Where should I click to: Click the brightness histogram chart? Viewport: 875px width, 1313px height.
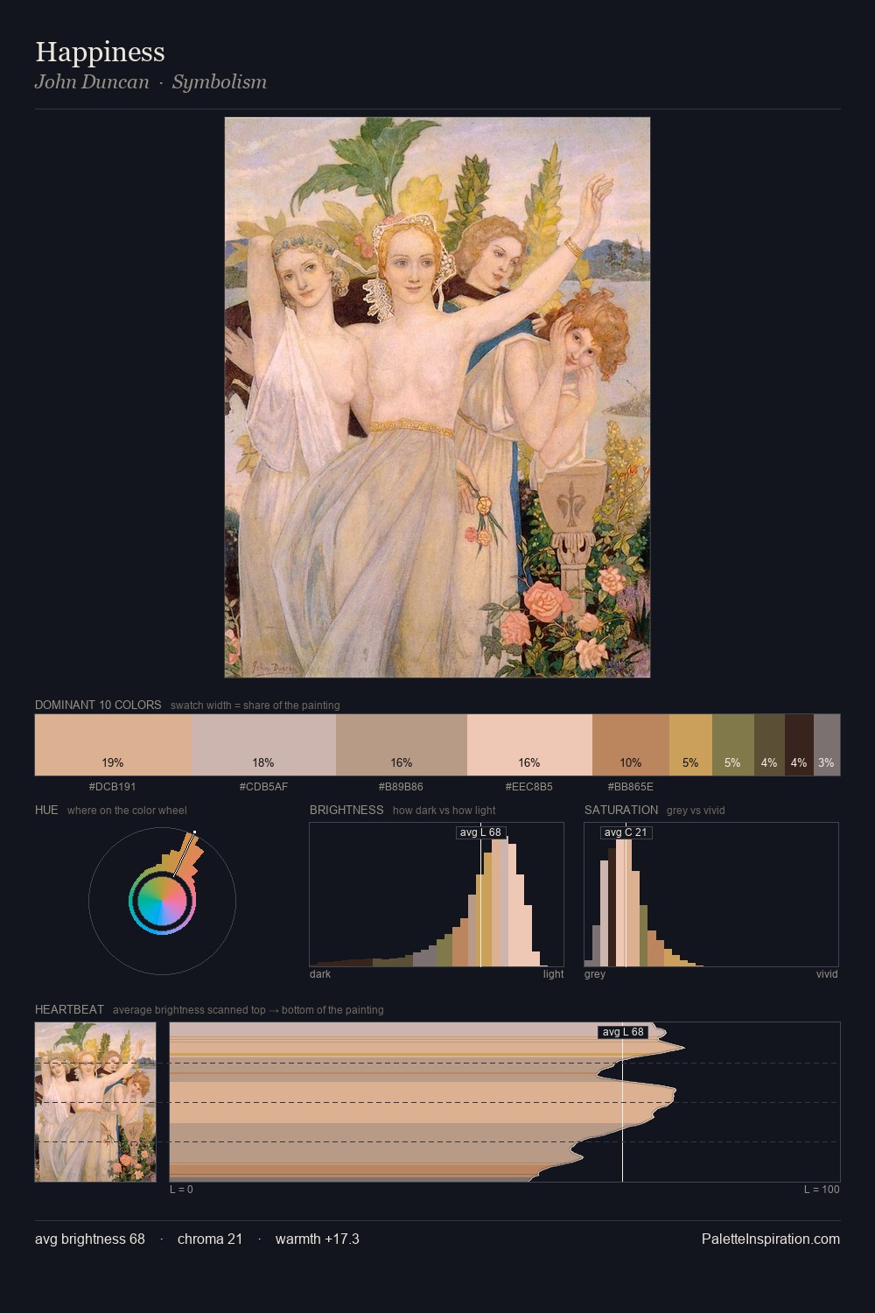pyautogui.click(x=437, y=895)
